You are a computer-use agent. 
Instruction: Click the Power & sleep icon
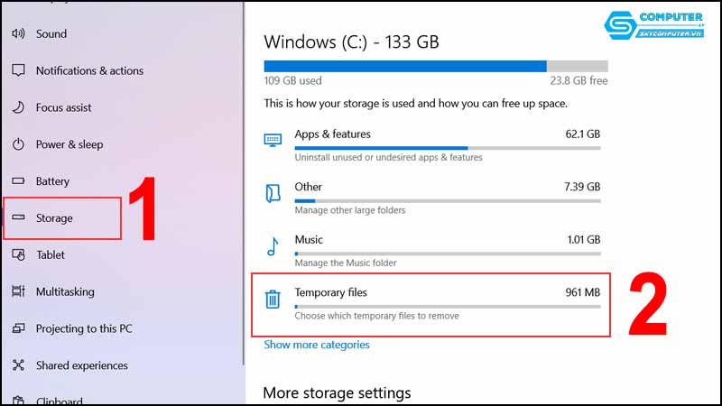coord(18,144)
